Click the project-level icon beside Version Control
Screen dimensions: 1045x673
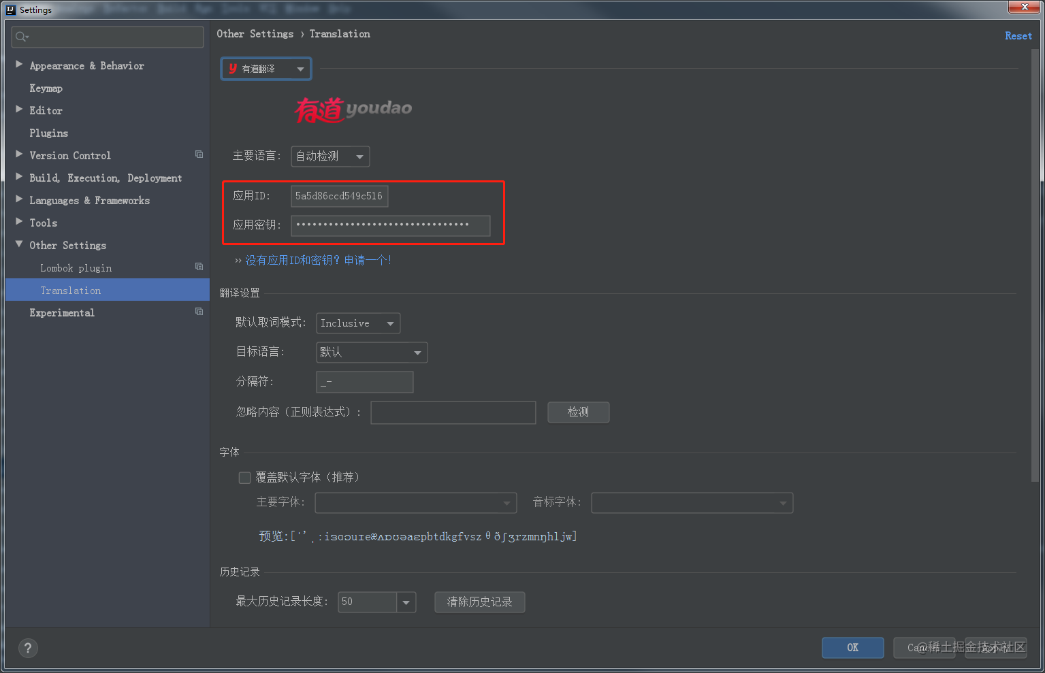pos(199,154)
